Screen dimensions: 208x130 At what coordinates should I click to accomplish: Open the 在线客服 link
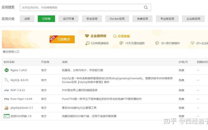click(x=124, y=36)
